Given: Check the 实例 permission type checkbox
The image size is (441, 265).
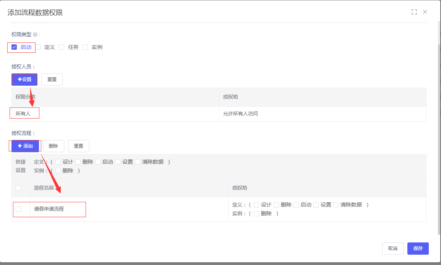Looking at the screenshot, I should [x=85, y=47].
